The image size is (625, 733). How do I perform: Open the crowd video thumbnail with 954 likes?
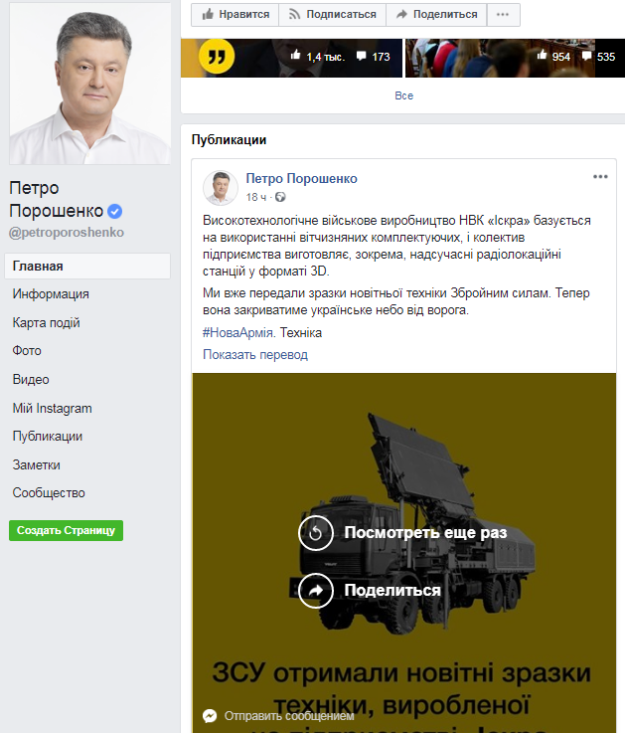tap(515, 58)
